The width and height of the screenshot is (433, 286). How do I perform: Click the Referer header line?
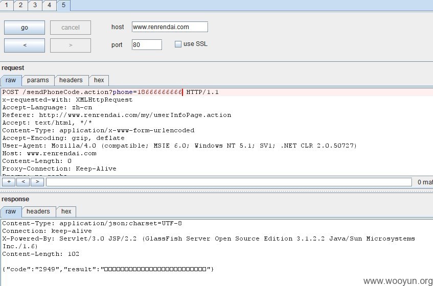coord(117,115)
